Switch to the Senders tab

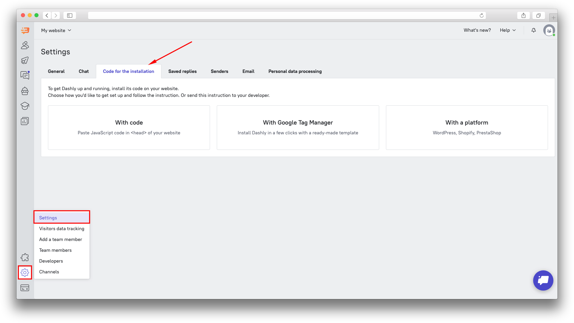(219, 72)
